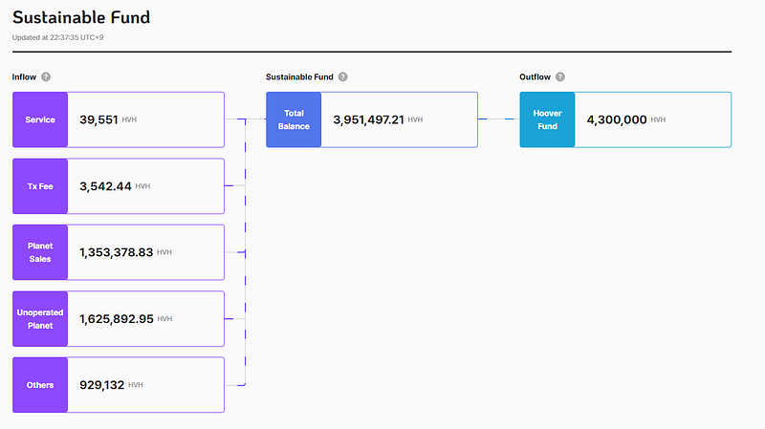The width and height of the screenshot is (765, 429).
Task: Click the Others value 929,132
Action: coord(102,385)
